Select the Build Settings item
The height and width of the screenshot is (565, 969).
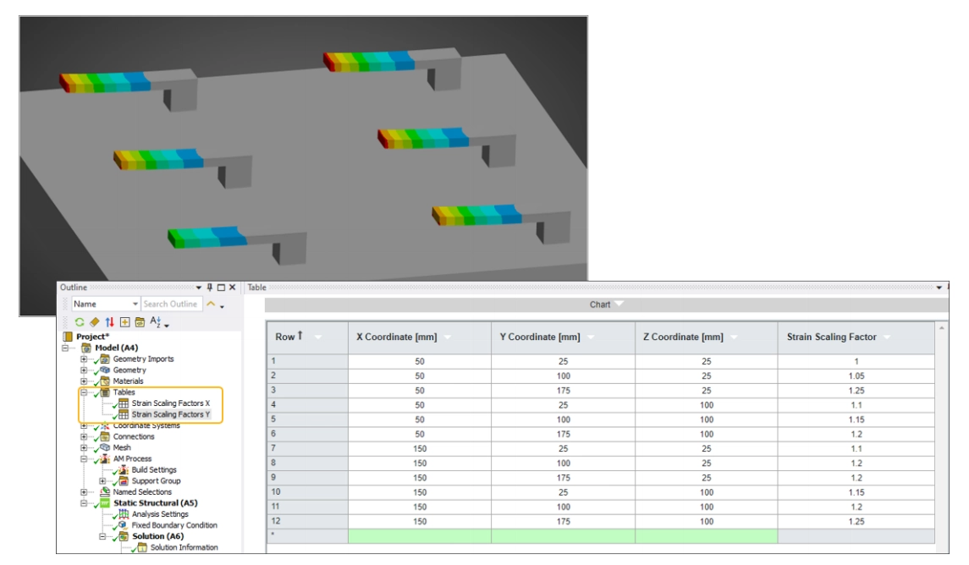tap(153, 469)
